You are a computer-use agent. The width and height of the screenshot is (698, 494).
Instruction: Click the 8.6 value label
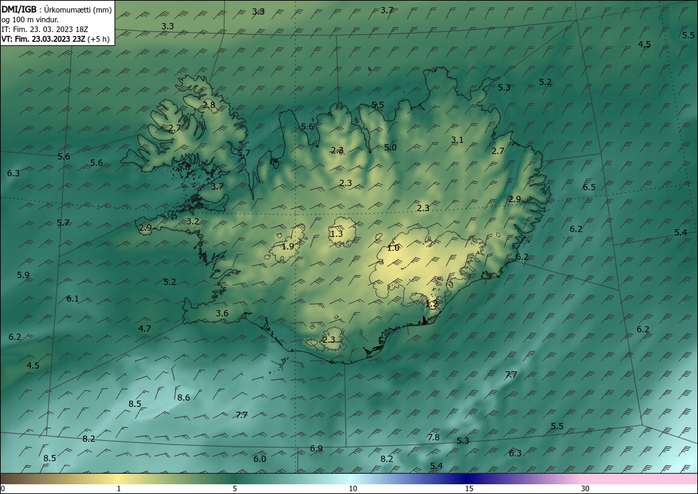click(x=184, y=398)
